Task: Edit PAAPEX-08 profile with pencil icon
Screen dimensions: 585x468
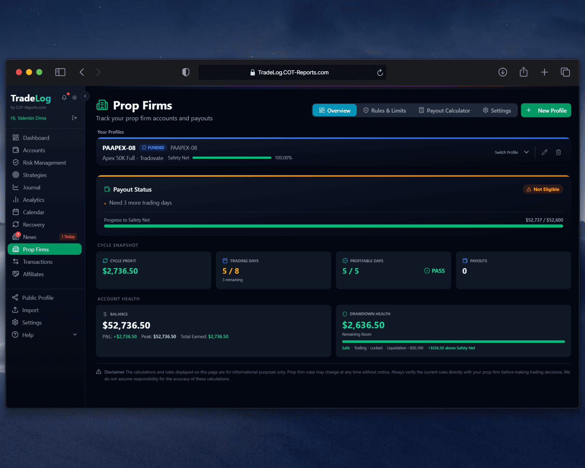Action: coord(544,152)
